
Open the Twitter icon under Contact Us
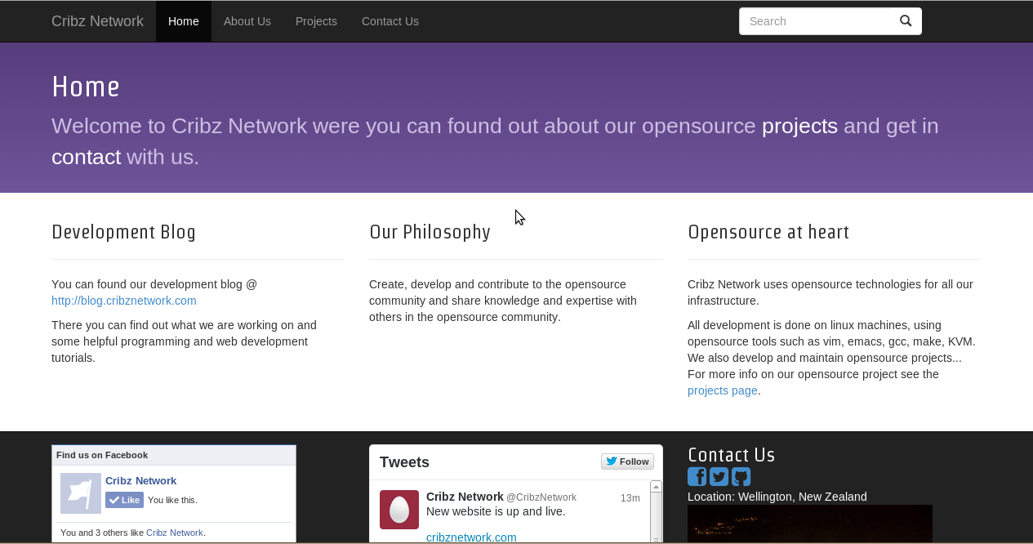[x=719, y=477]
